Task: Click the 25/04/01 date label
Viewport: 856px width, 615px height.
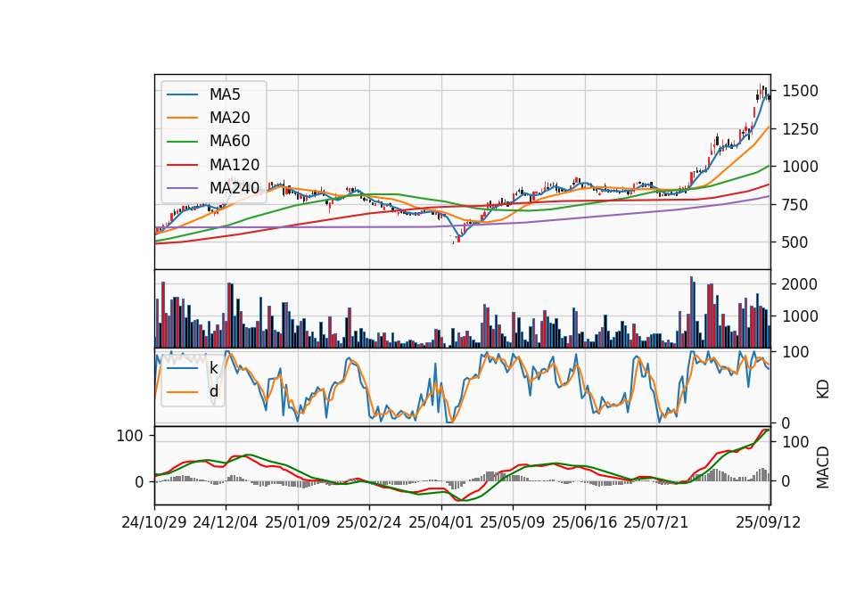Action: pos(441,522)
